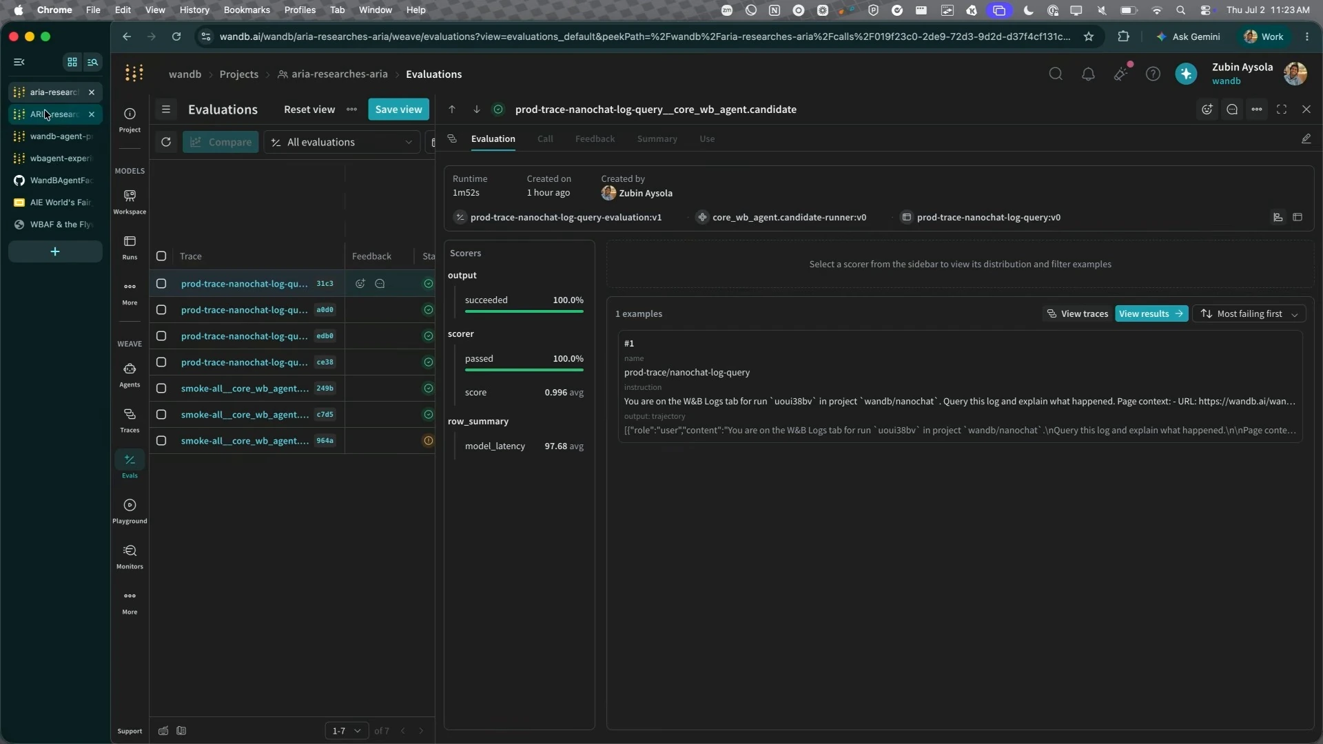Click the Save view button
Viewport: 1323px width, 744px height.
coord(398,110)
